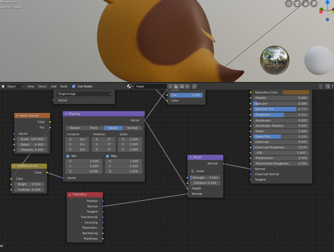Select the Normal mapping type tab
The height and width of the screenshot is (252, 334).
[x=132, y=128]
